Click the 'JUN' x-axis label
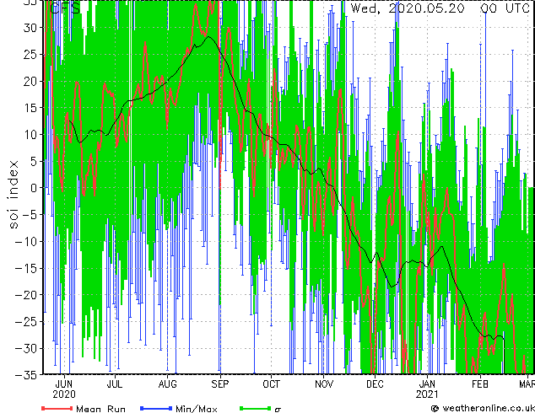Viewport: 535px width, 413px height. click(64, 384)
